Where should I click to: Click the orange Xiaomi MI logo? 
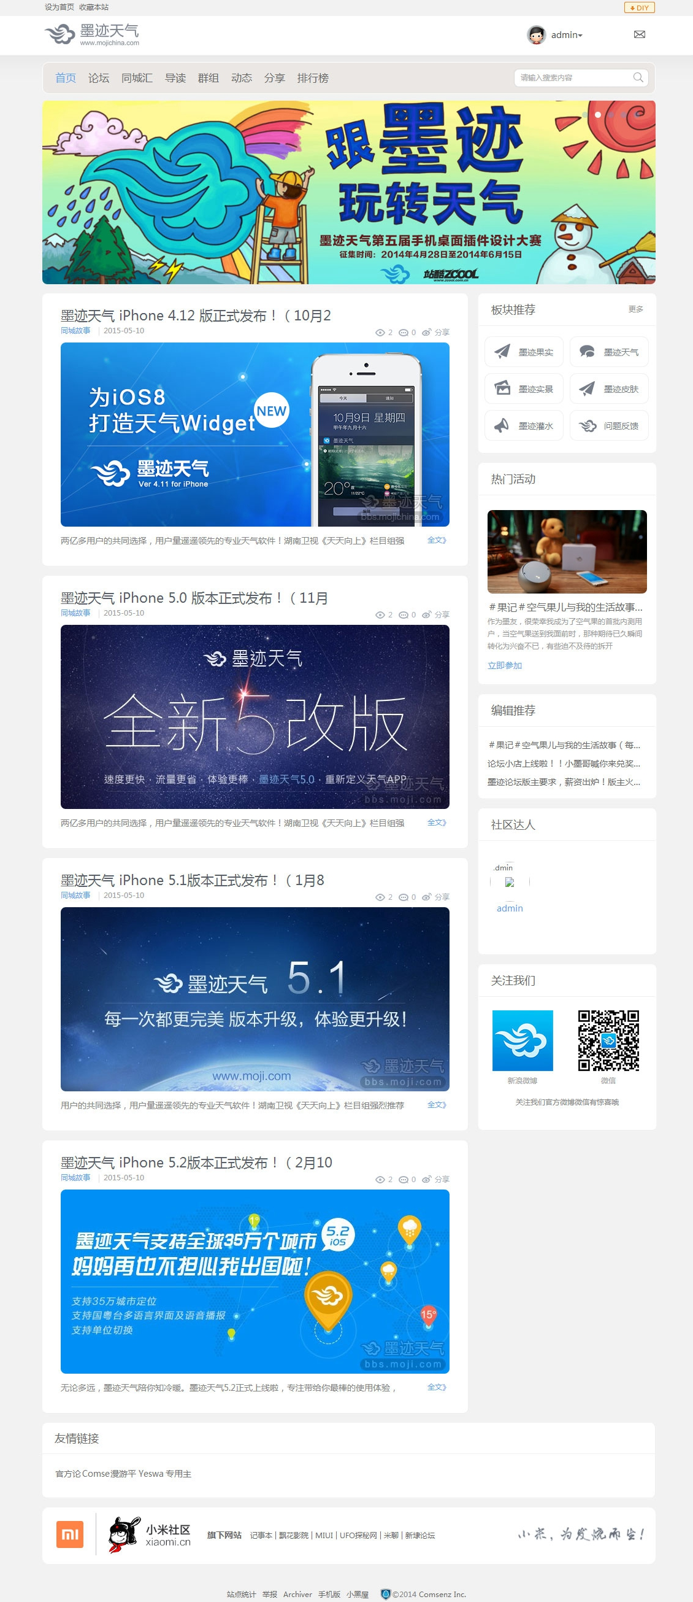70,1534
